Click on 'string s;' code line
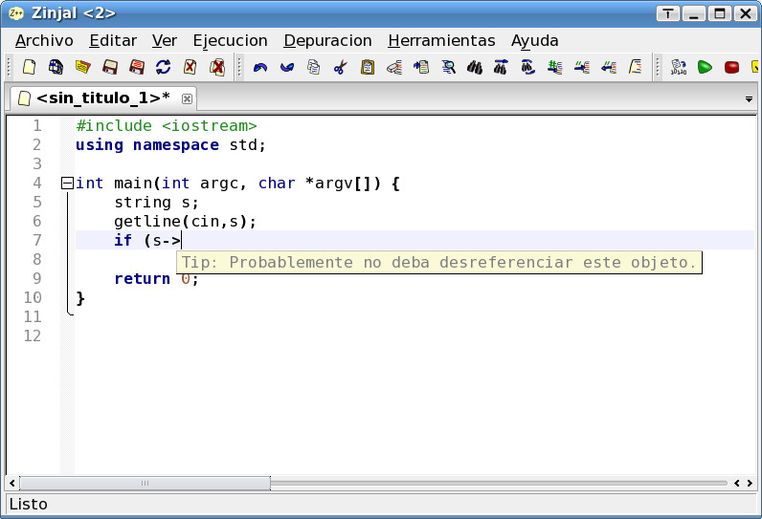 [x=156, y=203]
